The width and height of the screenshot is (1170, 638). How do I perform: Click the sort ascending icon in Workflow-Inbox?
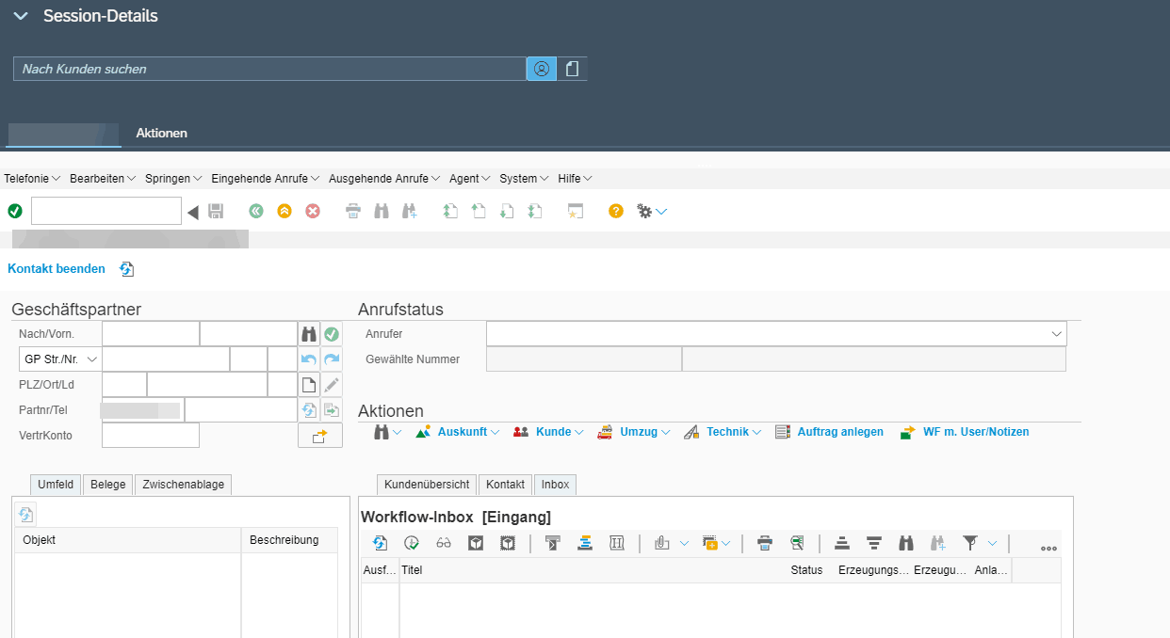point(842,543)
